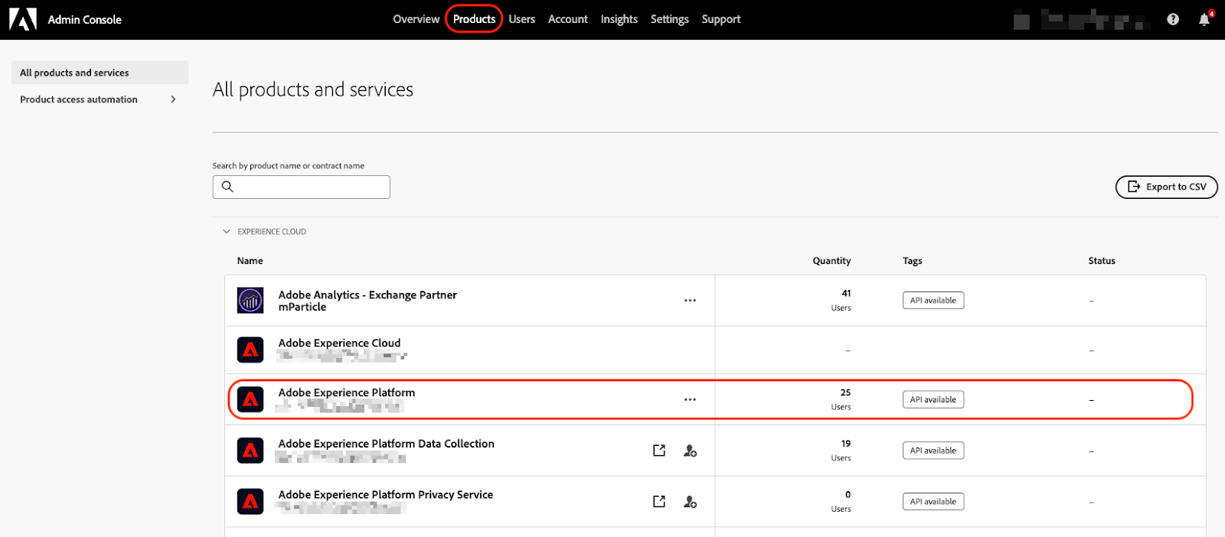Click the Privacy Service row product icon
Screen dimensions: 1225x537
[x=250, y=502]
